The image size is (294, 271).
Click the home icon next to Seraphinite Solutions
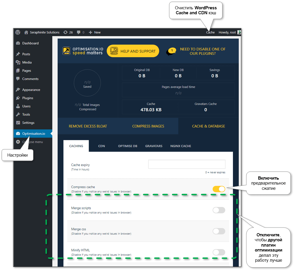click(26, 32)
